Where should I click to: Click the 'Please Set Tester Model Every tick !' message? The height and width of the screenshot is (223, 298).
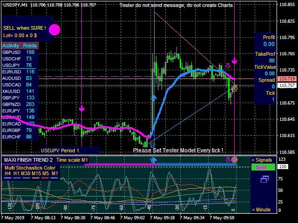[178, 151]
